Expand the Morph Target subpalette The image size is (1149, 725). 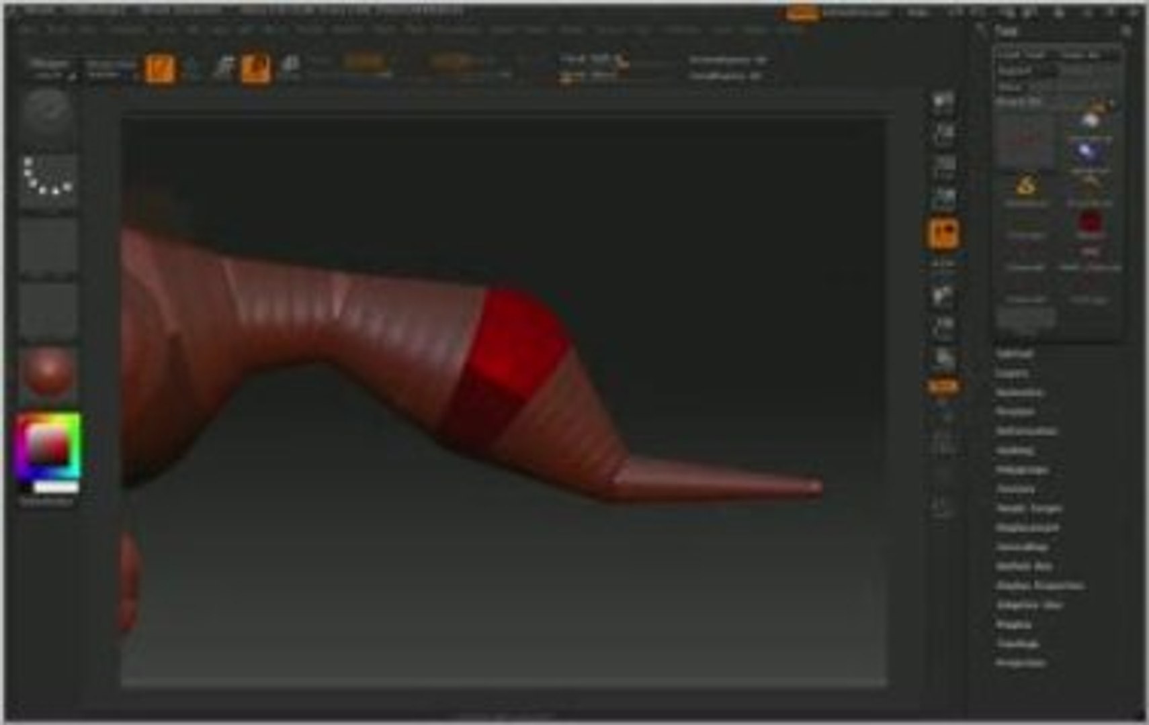pos(1029,509)
